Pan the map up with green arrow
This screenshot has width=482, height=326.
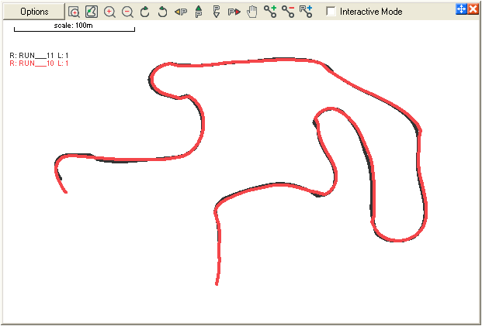198,12
